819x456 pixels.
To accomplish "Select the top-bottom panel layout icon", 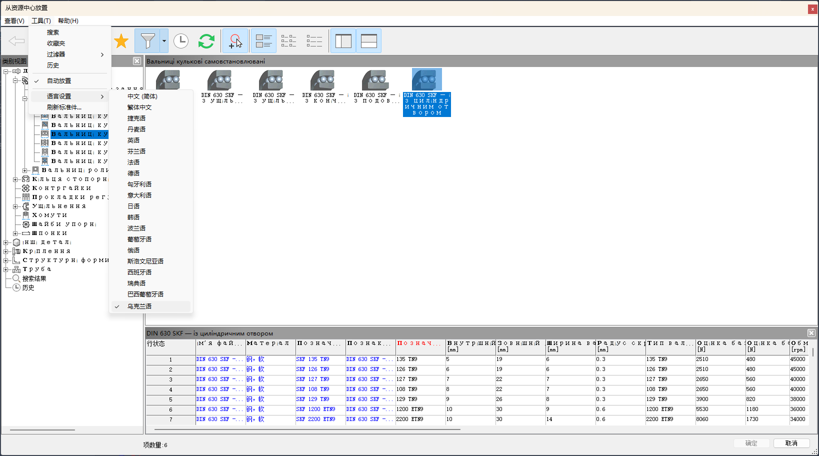I will 369,41.
